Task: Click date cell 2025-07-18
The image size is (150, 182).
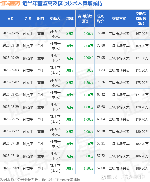Action: (x=11, y=144)
